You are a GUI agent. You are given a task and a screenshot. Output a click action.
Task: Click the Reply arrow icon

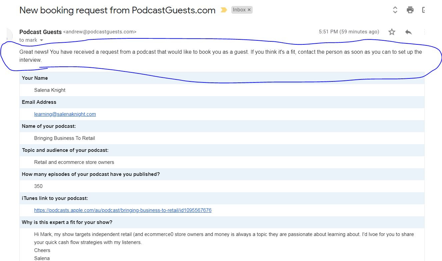point(408,32)
